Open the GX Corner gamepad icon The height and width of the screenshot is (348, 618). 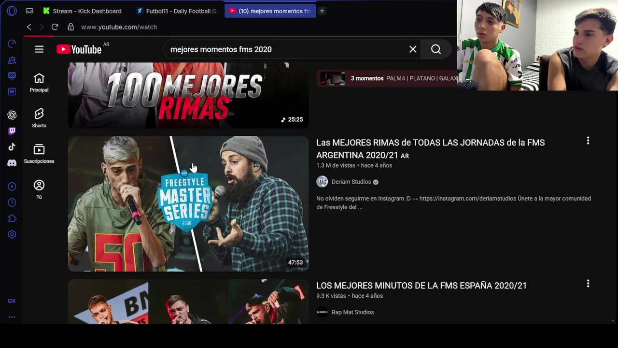(29, 11)
